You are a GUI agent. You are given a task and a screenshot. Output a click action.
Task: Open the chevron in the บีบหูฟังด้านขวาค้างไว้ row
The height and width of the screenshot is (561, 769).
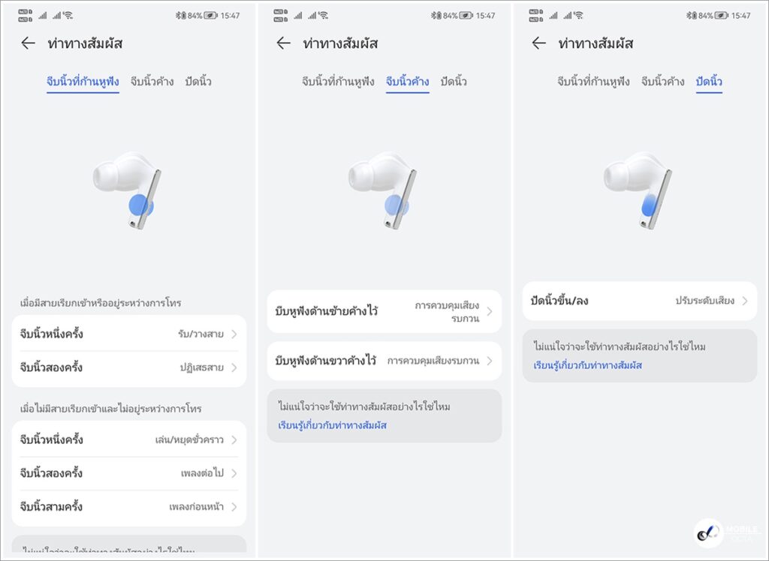pyautogui.click(x=490, y=361)
